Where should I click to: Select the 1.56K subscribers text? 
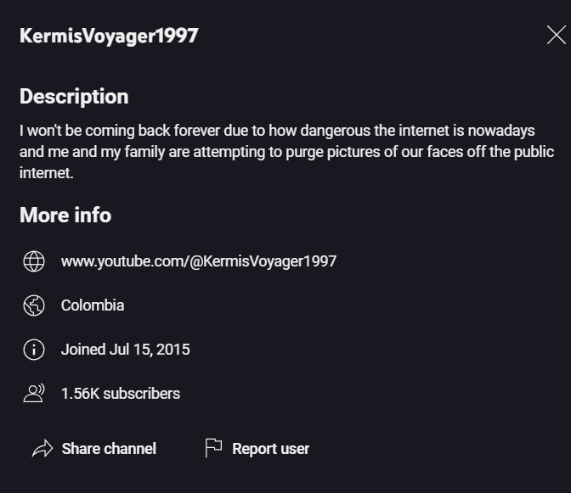[x=121, y=394]
